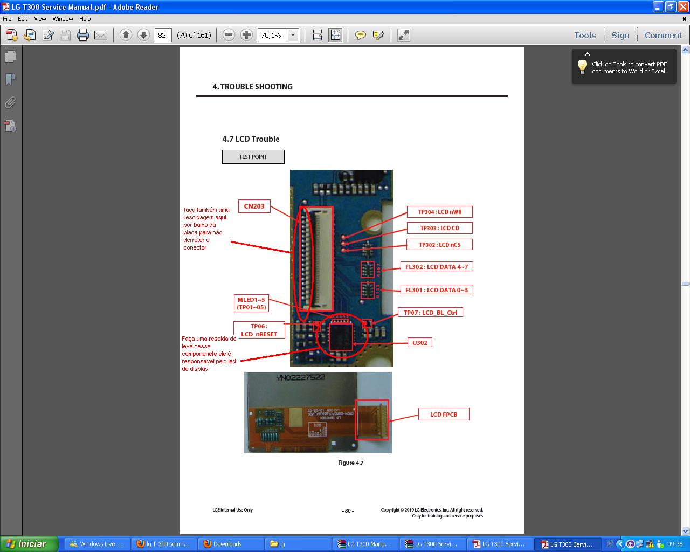Click the page number field showing 82
The width and height of the screenshot is (690, 552).
[x=163, y=35]
